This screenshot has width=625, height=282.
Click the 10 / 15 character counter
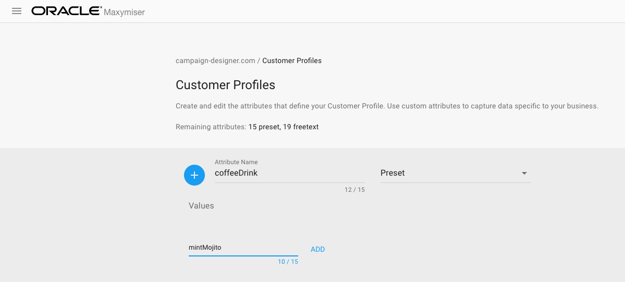288,262
